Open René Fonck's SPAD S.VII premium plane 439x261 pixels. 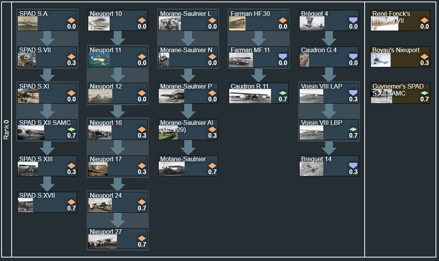(x=400, y=20)
